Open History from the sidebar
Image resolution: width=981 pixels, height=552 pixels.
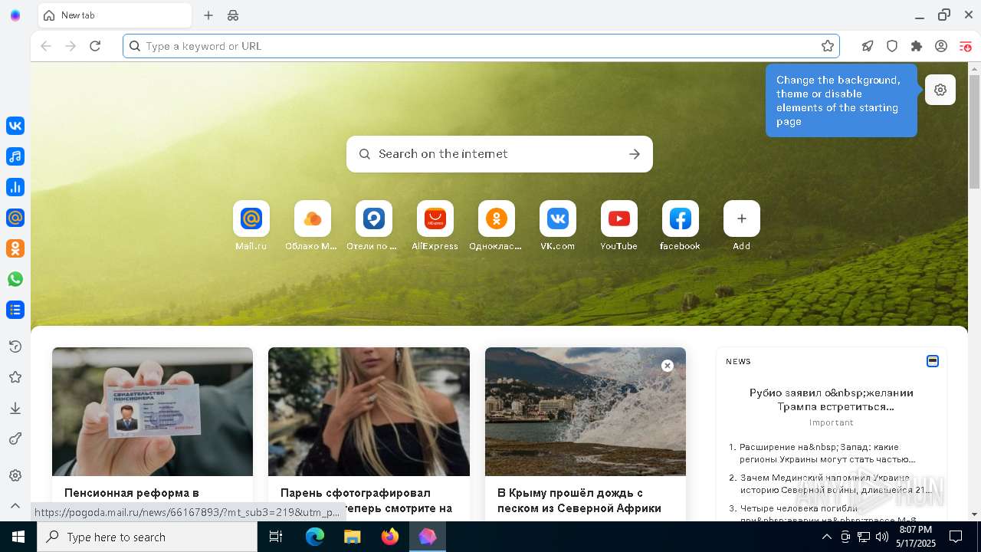(x=15, y=347)
